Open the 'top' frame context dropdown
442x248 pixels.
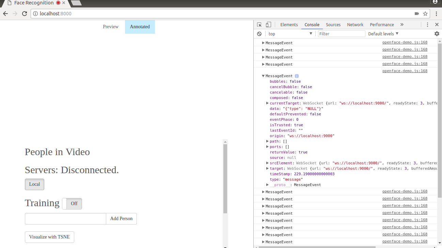pyautogui.click(x=290, y=34)
